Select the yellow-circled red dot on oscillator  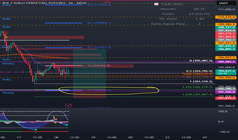[x=56, y=119]
